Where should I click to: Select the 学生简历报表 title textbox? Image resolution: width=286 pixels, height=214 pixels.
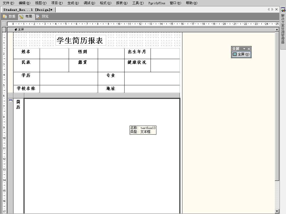pos(81,40)
